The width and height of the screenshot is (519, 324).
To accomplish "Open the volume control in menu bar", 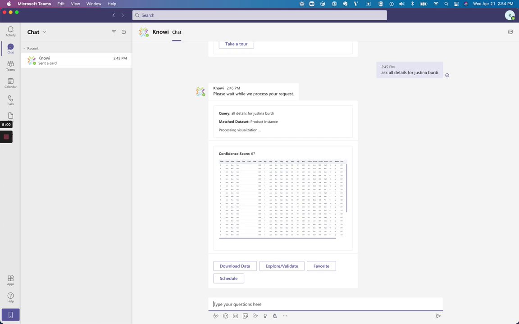I will 402,4.
